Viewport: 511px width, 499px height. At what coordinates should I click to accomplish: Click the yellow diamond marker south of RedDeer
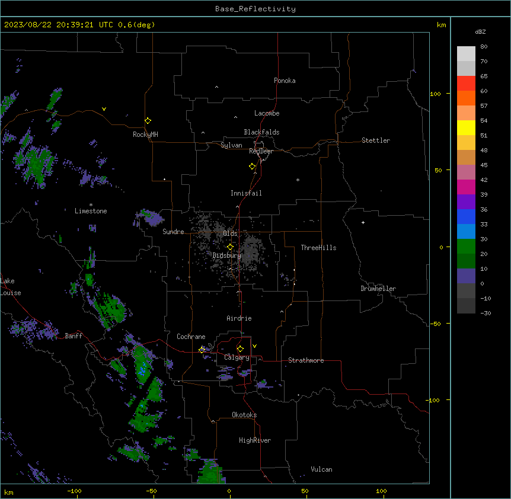[x=252, y=167]
